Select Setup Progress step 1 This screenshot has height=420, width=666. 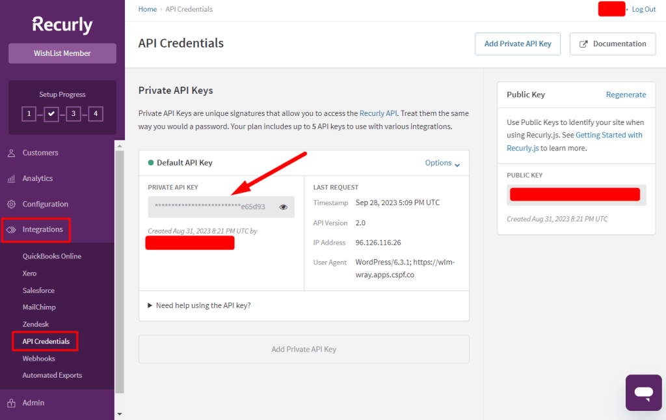(x=29, y=113)
